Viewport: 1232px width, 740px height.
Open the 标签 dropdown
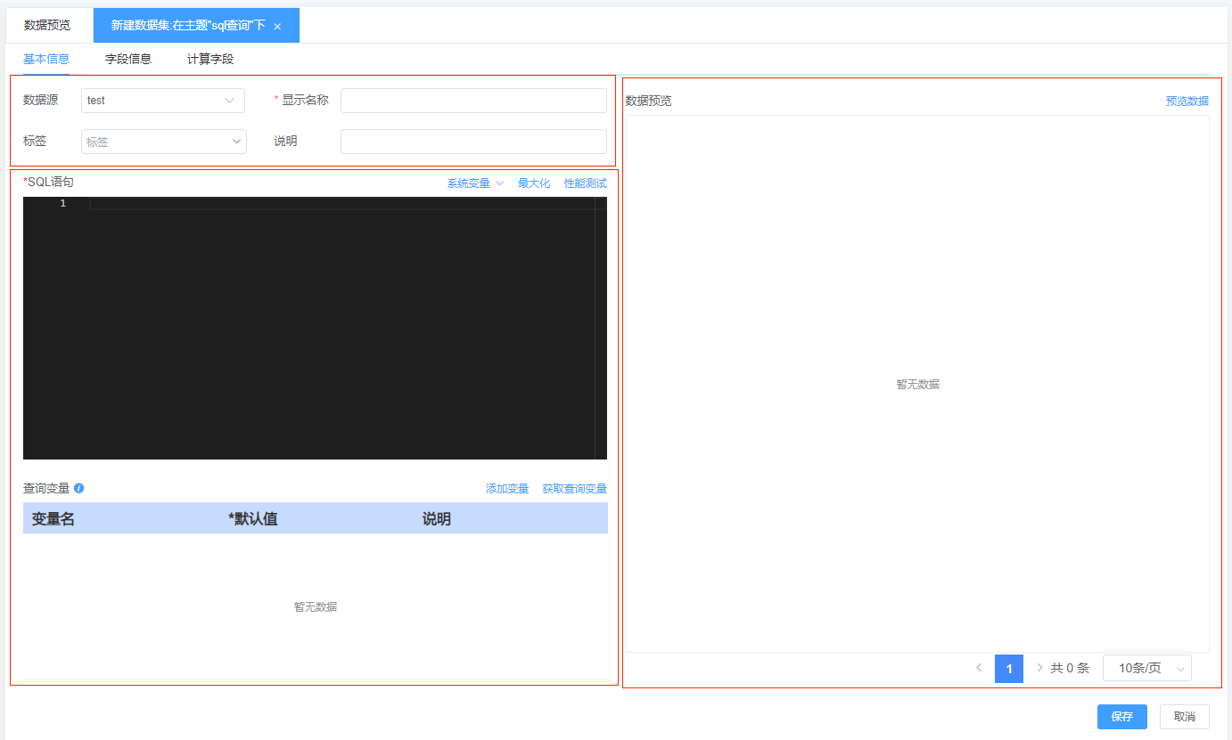pos(163,142)
